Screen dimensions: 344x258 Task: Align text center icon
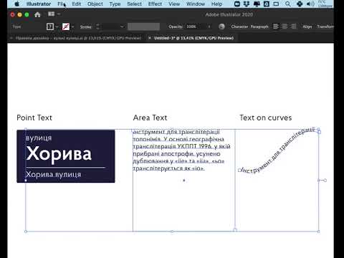(x=285, y=27)
